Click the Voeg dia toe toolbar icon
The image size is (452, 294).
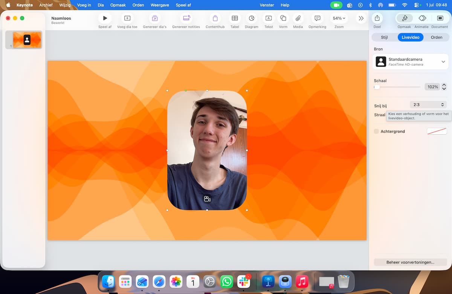click(x=127, y=18)
